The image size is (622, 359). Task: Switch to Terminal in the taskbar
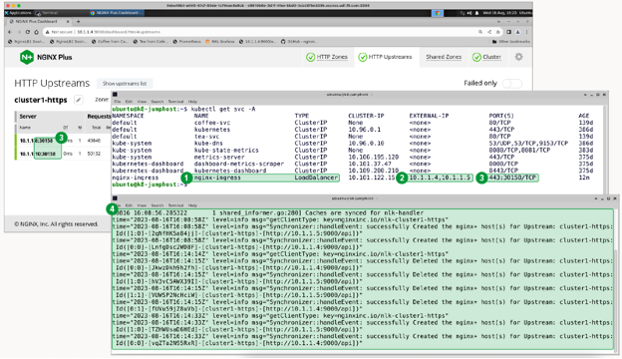[x=47, y=13]
